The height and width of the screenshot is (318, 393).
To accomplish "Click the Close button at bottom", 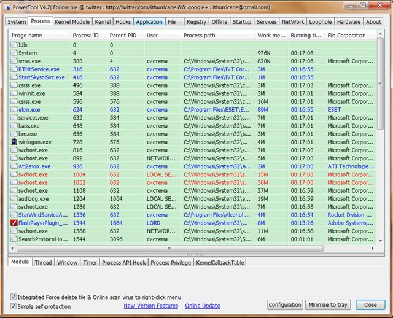I will 370,304.
